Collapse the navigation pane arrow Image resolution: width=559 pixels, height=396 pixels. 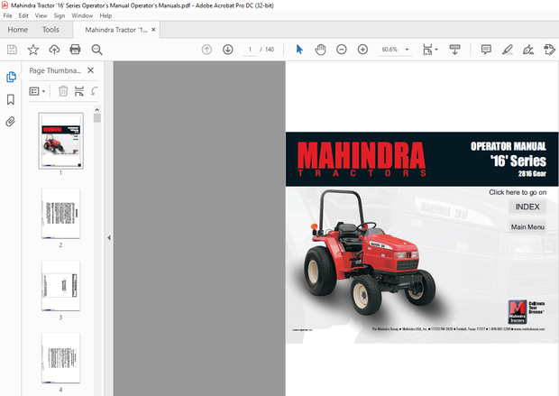point(109,237)
